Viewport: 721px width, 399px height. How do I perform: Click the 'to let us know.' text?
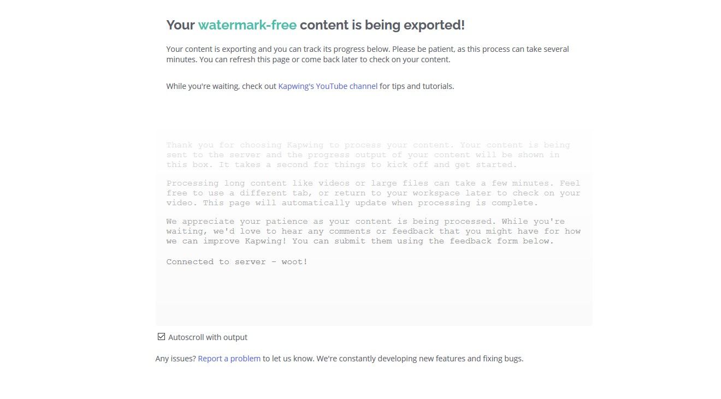pyautogui.click(x=288, y=359)
